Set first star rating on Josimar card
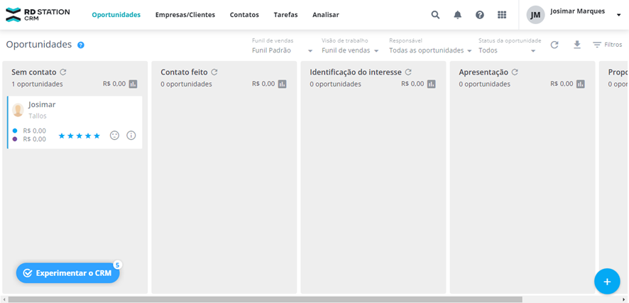Image resolution: width=629 pixels, height=303 pixels. point(62,136)
